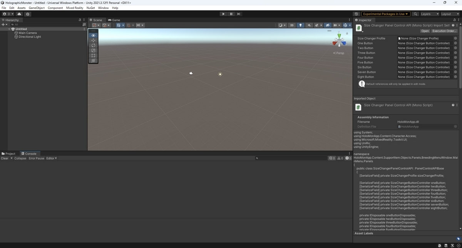Collapse the Untitled scene in Hierarchy
The image size is (462, 248).
pyautogui.click(x=10, y=29)
